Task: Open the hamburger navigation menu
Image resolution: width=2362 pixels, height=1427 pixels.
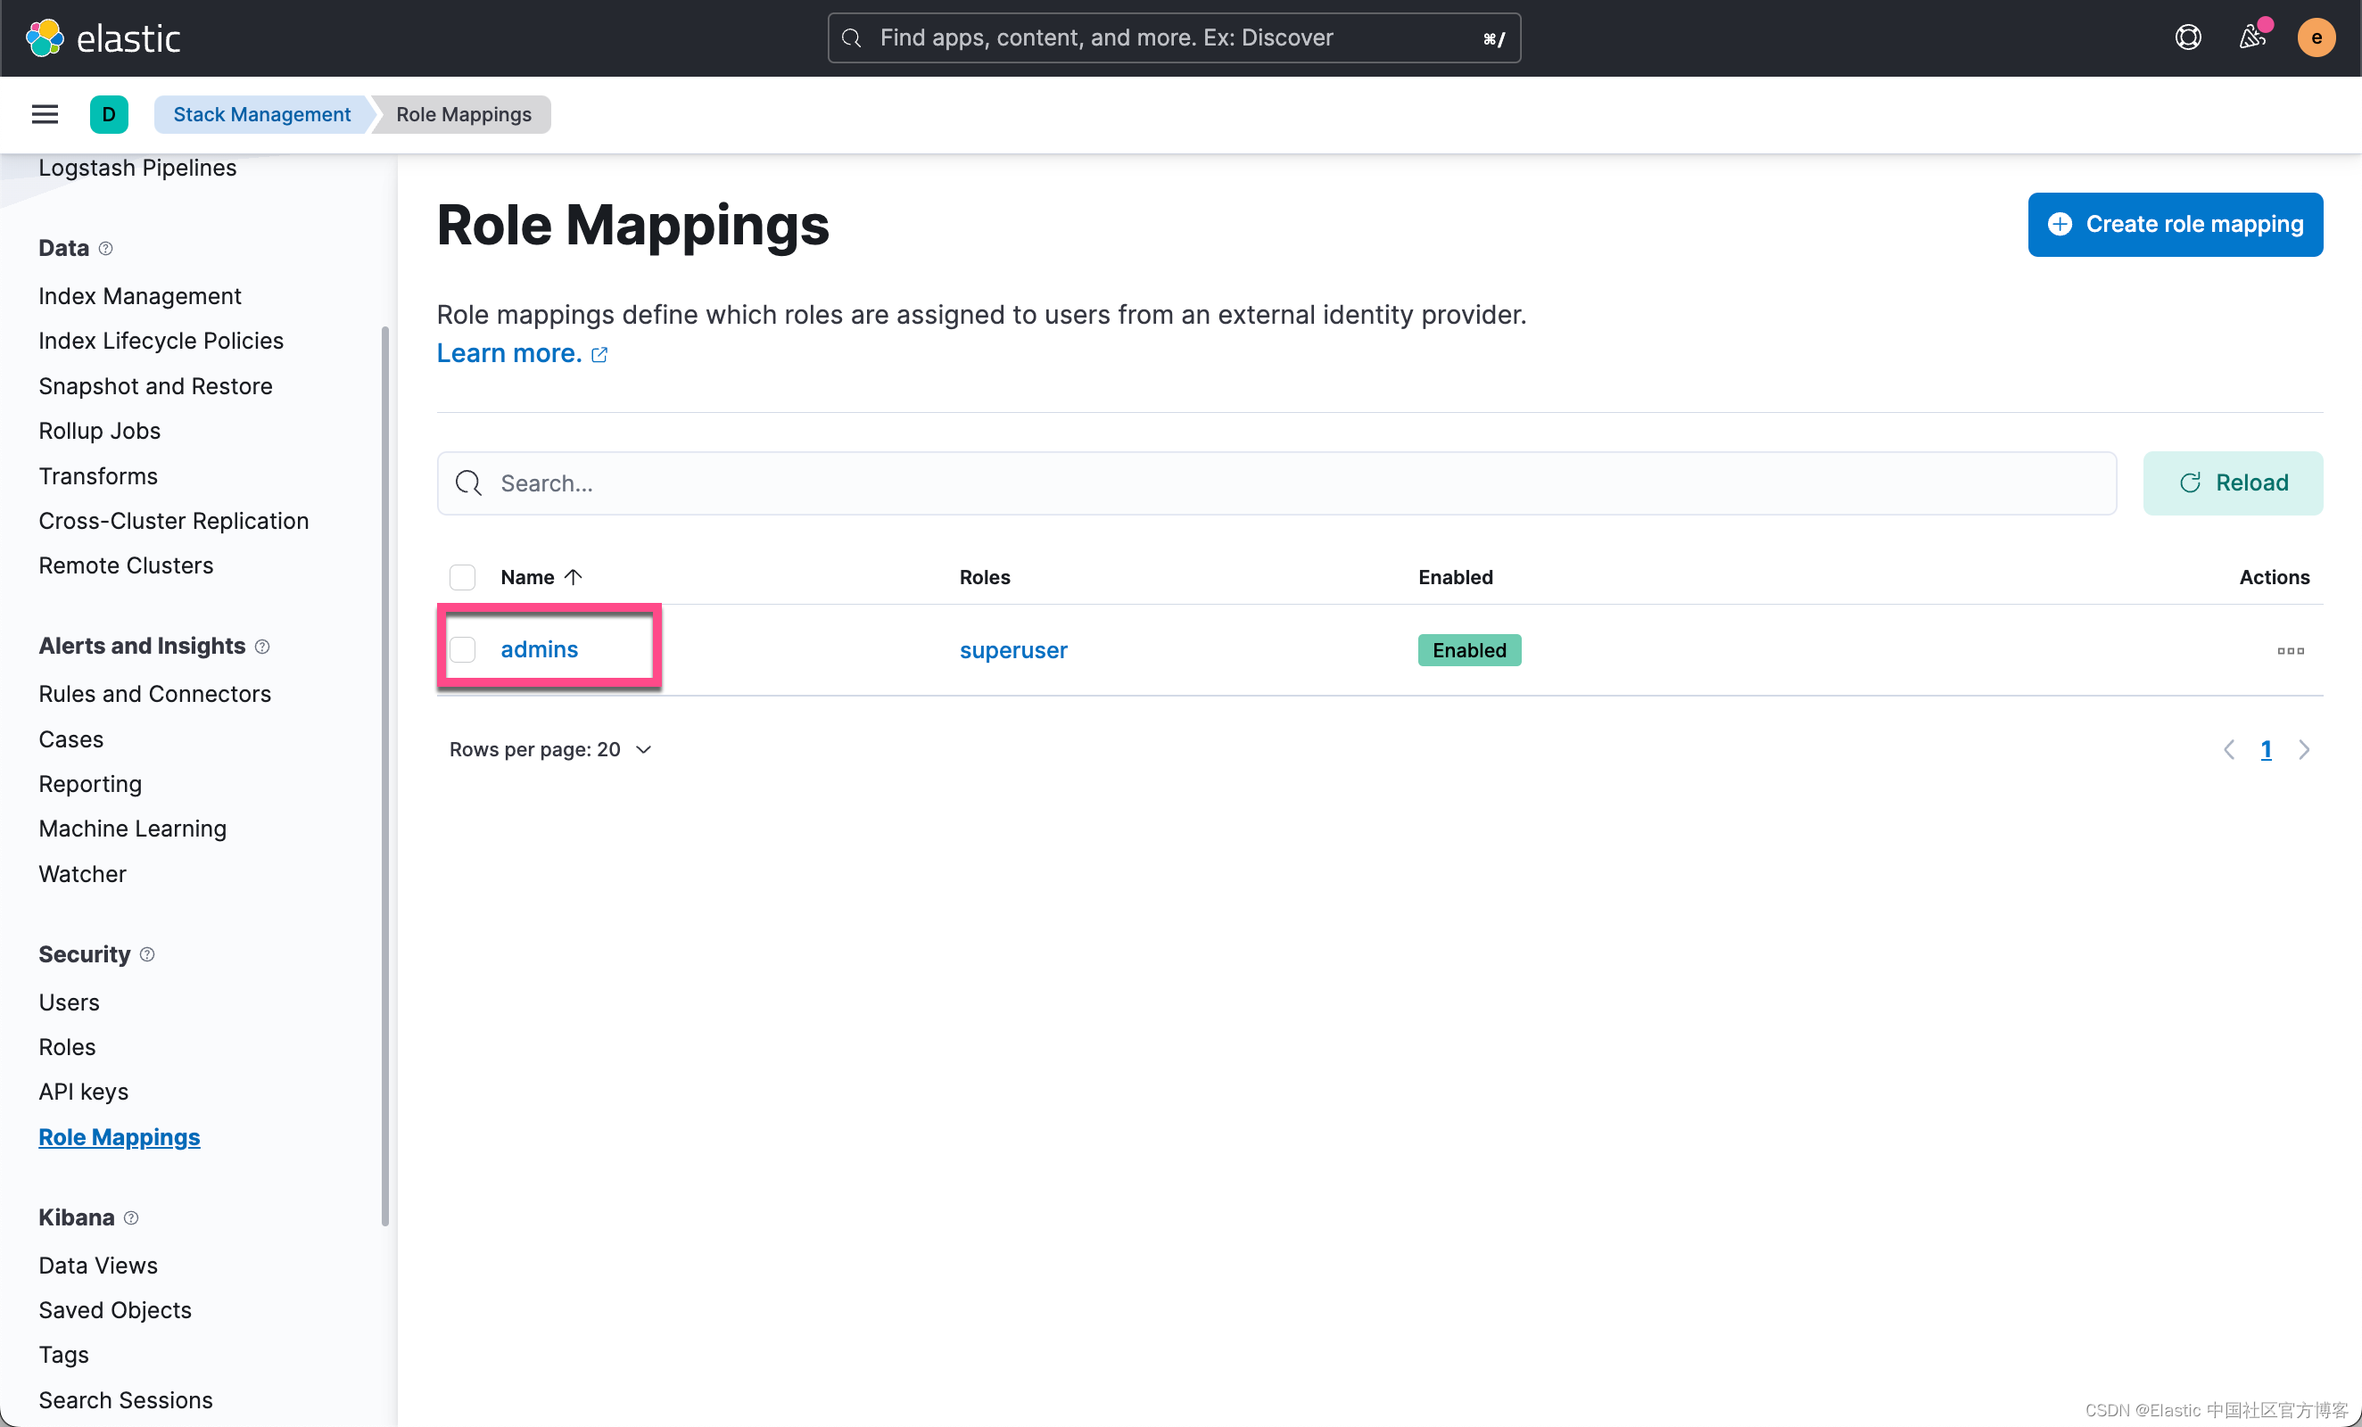Action: (45, 114)
